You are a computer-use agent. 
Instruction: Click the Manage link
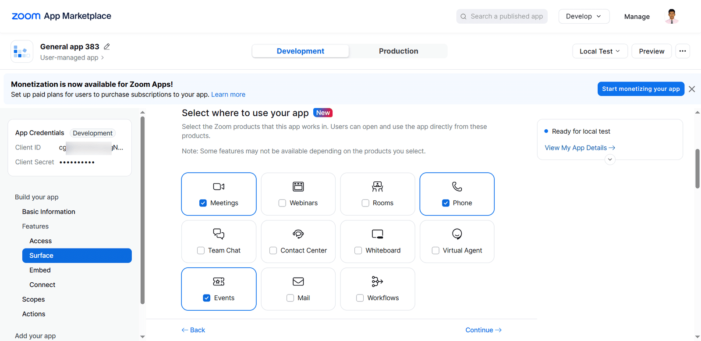tap(637, 17)
